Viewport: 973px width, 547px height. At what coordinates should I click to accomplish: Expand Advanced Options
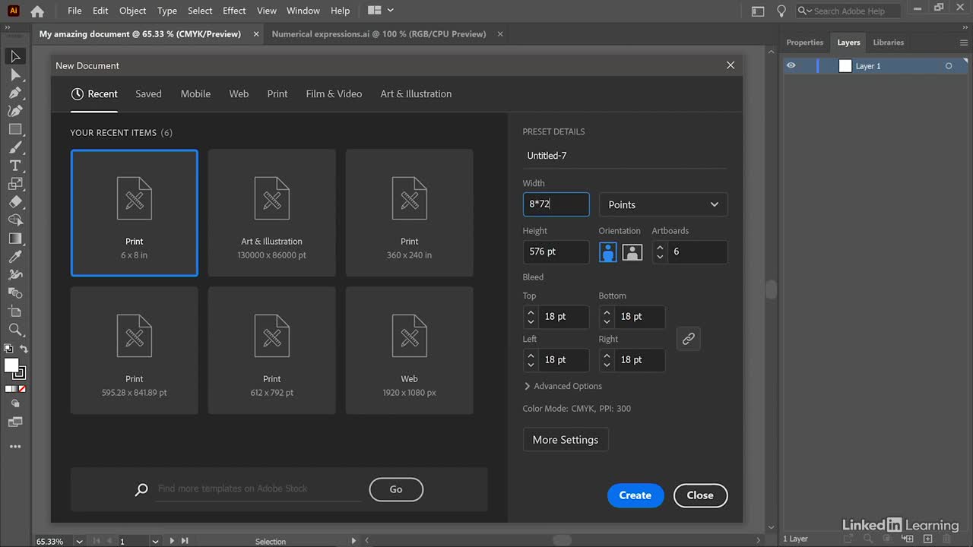point(563,386)
